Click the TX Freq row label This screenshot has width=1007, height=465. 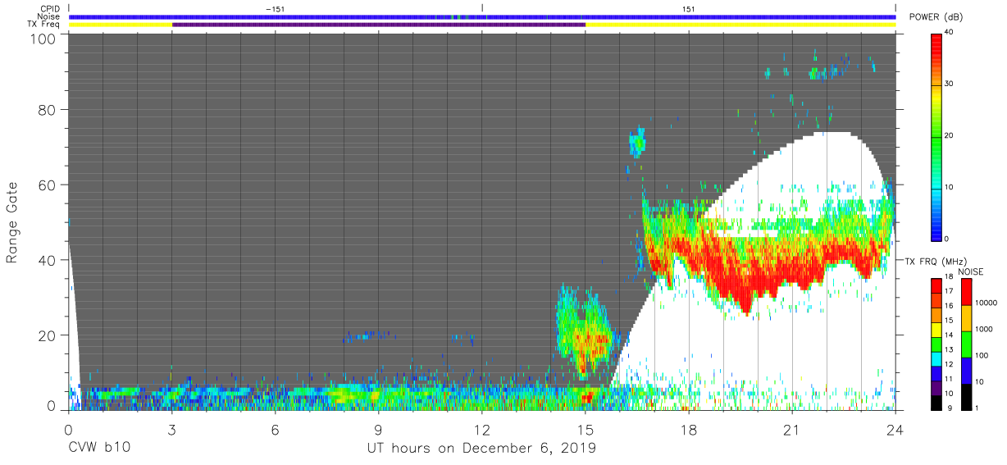click(x=44, y=25)
